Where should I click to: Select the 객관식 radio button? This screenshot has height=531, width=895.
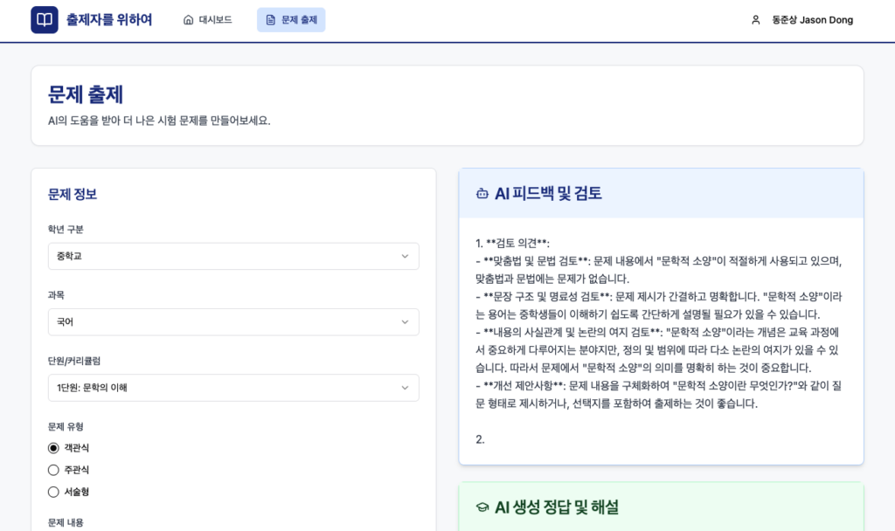[53, 448]
